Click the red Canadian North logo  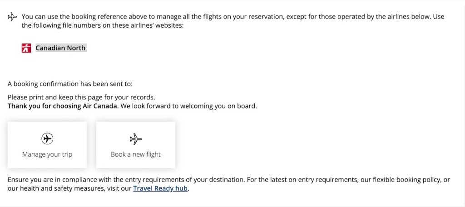point(26,48)
